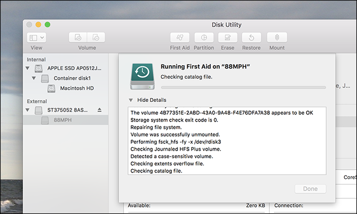Click the log line with volume UUID 4B77351E
This screenshot has height=214, width=357.
pos(222,113)
